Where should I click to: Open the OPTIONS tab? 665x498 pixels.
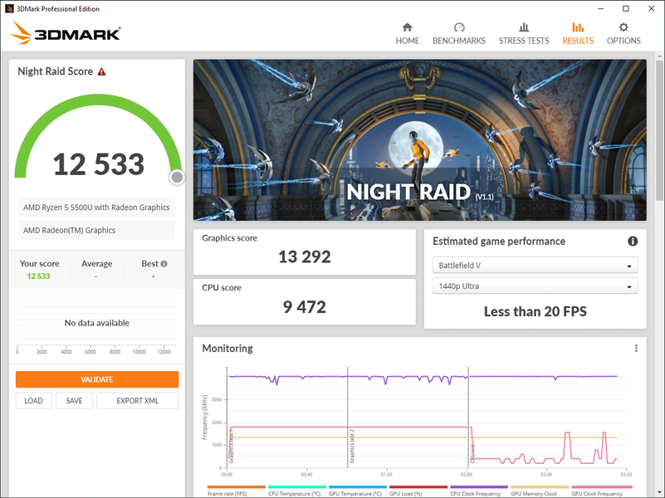(623, 34)
